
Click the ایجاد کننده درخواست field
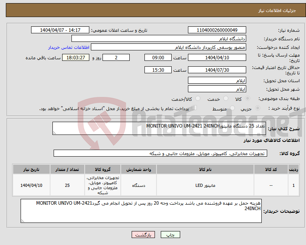click(169, 47)
